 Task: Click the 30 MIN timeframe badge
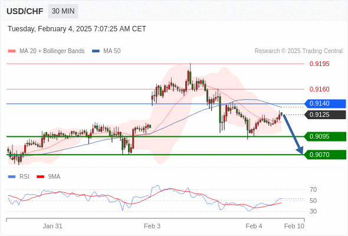click(x=63, y=11)
